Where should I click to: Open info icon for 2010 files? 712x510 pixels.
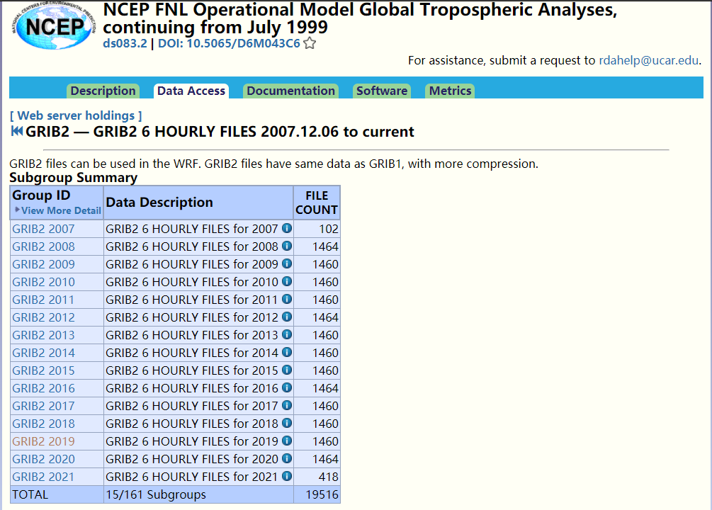[x=287, y=281]
